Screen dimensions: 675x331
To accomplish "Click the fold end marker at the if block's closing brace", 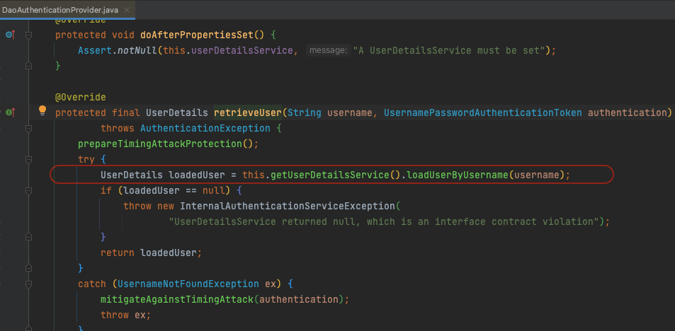I will [28, 237].
